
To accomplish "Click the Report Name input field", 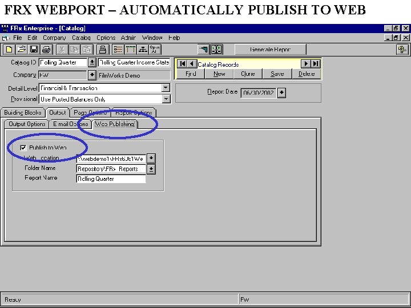I will tap(111, 179).
